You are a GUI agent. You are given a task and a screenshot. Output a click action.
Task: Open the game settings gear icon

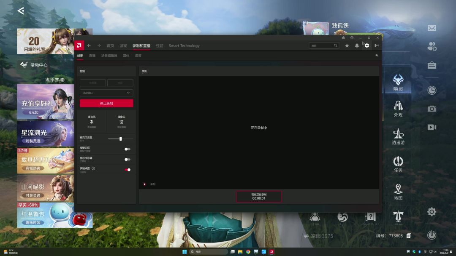pyautogui.click(x=432, y=212)
